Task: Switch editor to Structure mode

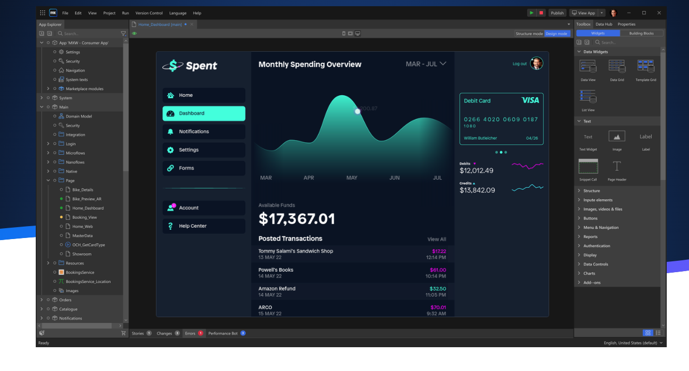Action: pyautogui.click(x=529, y=34)
